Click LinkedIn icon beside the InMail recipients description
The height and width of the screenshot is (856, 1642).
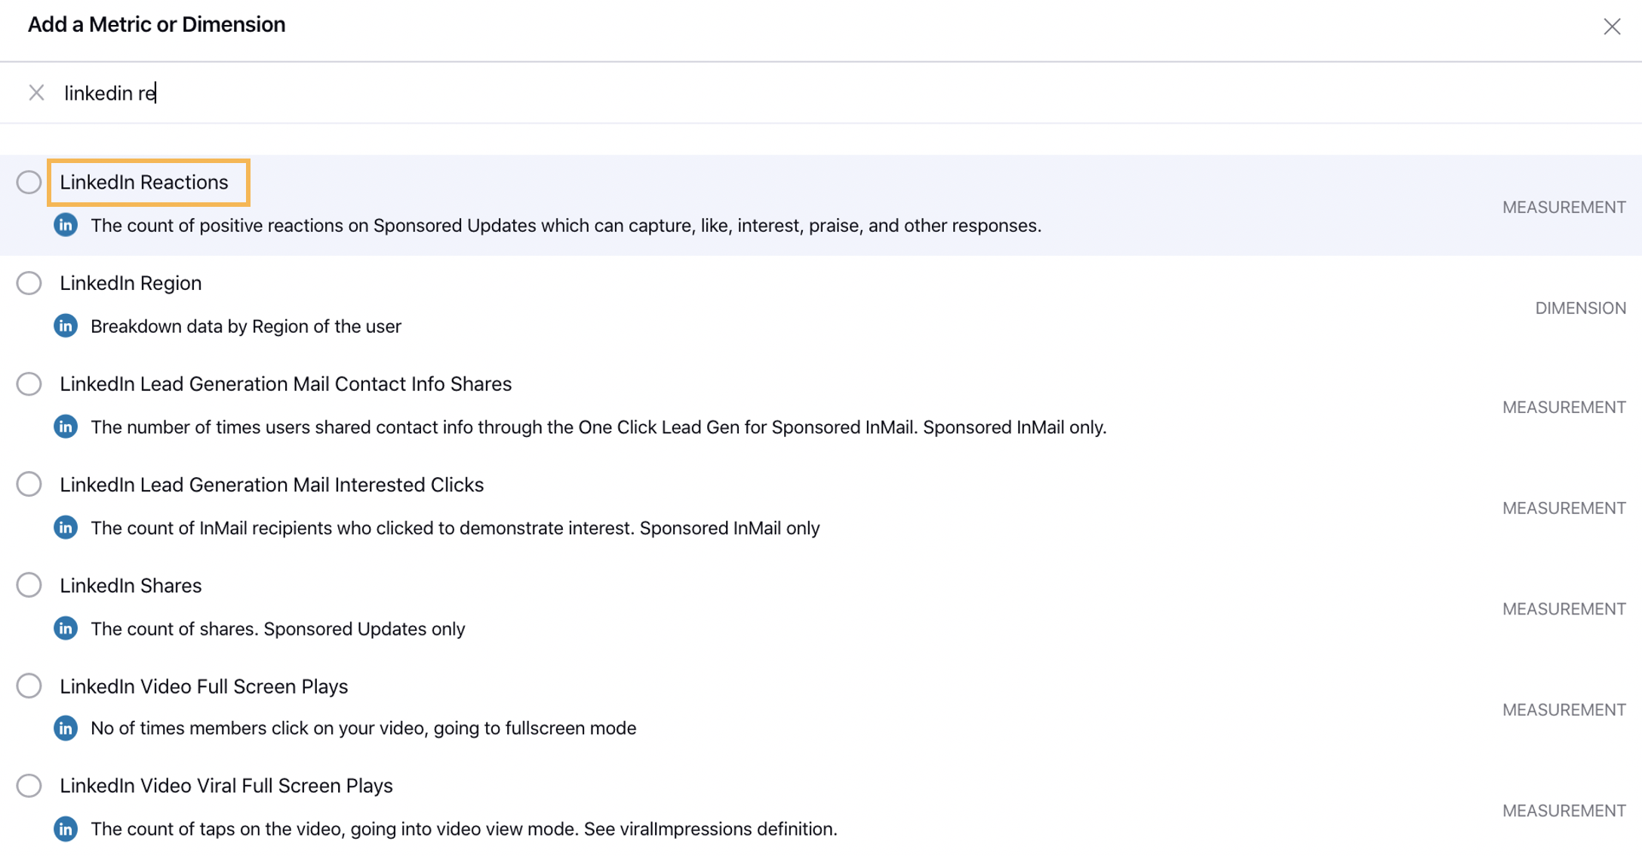66,527
